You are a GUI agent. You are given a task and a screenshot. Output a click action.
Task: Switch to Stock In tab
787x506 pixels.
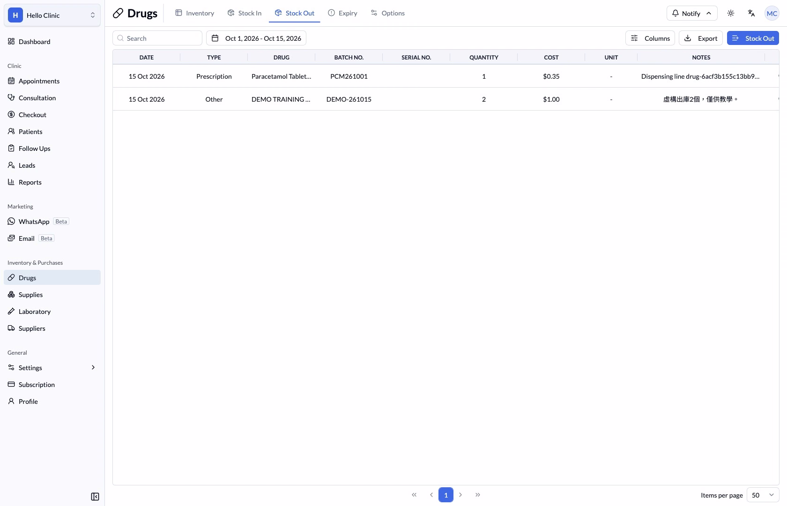245,13
